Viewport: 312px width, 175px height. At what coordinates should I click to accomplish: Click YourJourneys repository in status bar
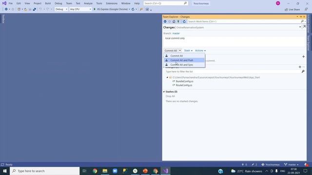click(x=271, y=164)
